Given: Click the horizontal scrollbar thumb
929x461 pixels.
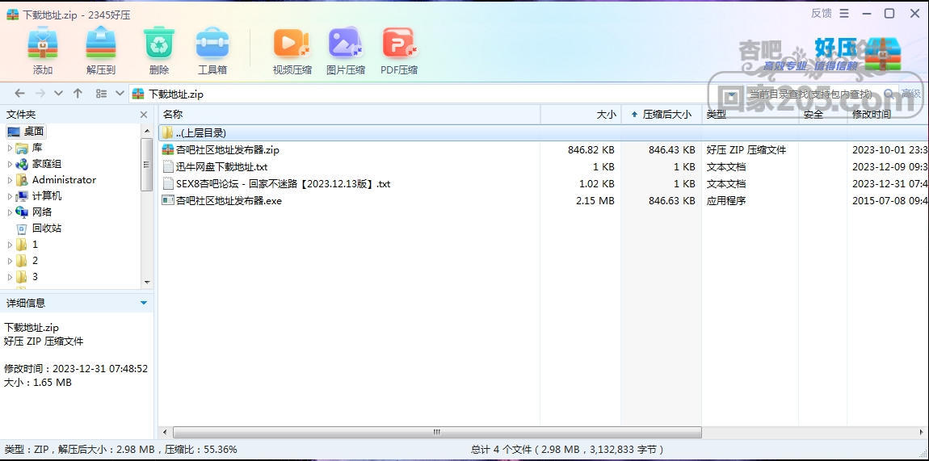Looking at the screenshot, I should click(437, 432).
